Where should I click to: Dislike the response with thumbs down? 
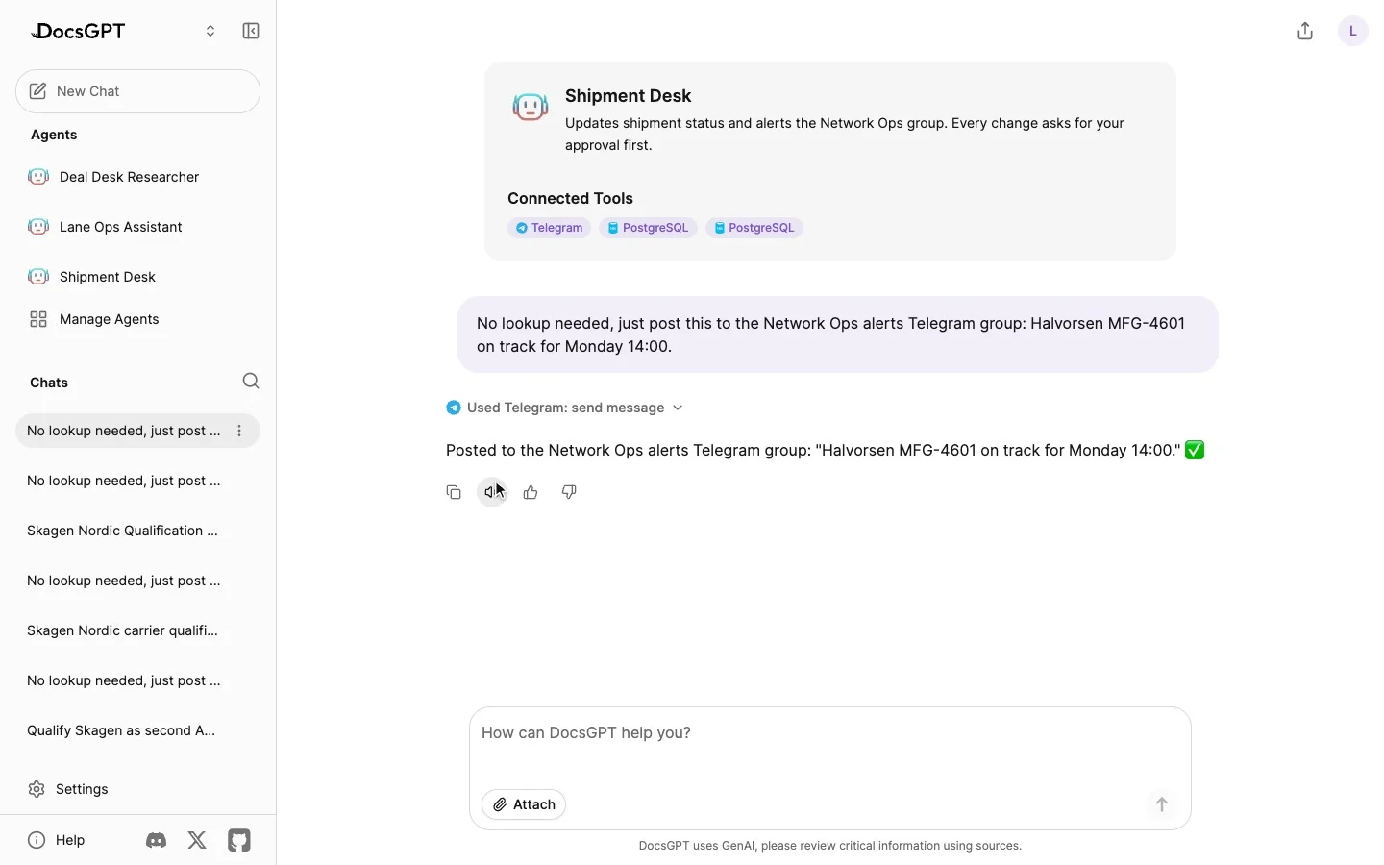(x=569, y=492)
